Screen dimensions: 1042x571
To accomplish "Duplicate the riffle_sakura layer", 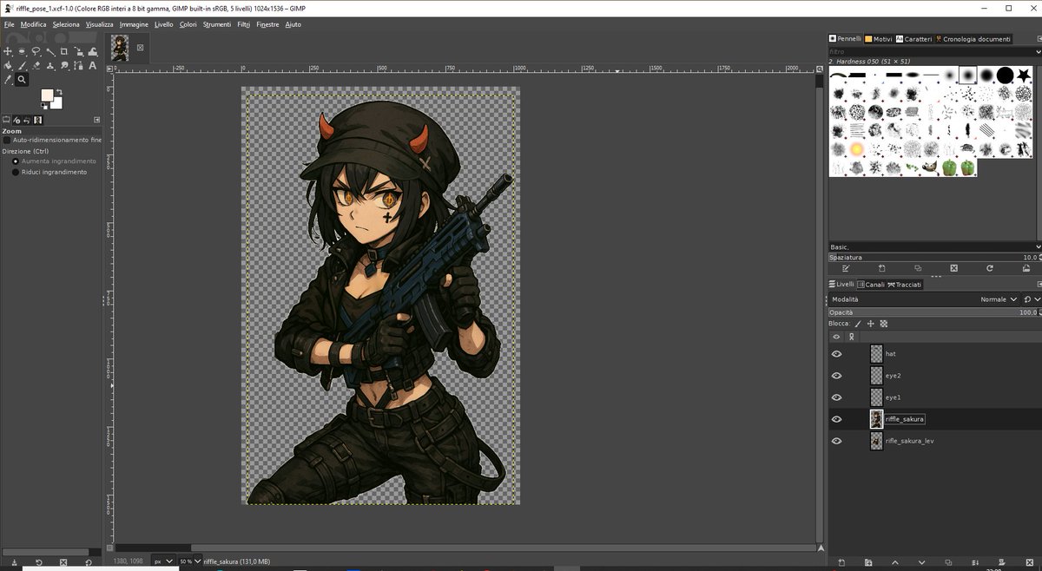I will [x=948, y=561].
